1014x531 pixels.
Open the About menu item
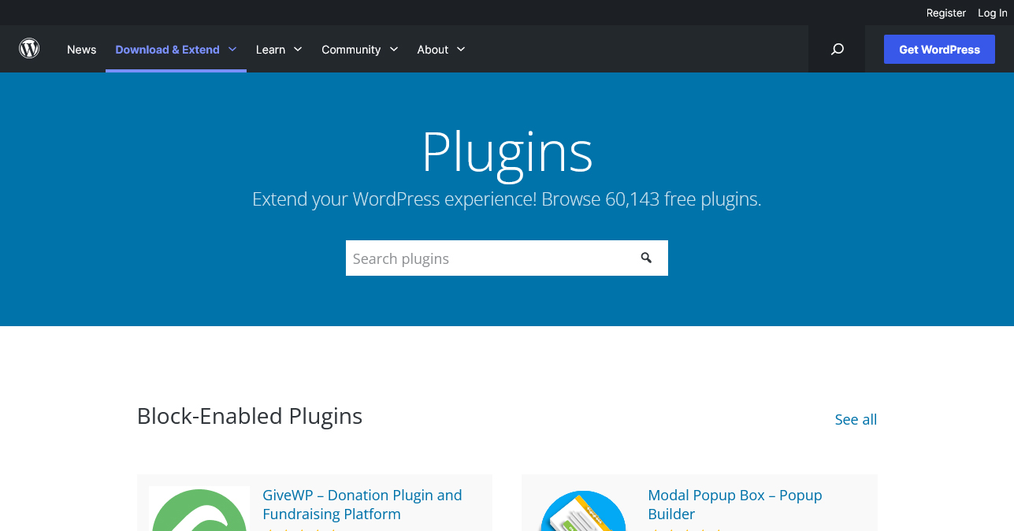(x=433, y=49)
